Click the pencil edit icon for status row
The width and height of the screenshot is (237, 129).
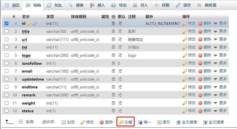click(x=185, y=111)
